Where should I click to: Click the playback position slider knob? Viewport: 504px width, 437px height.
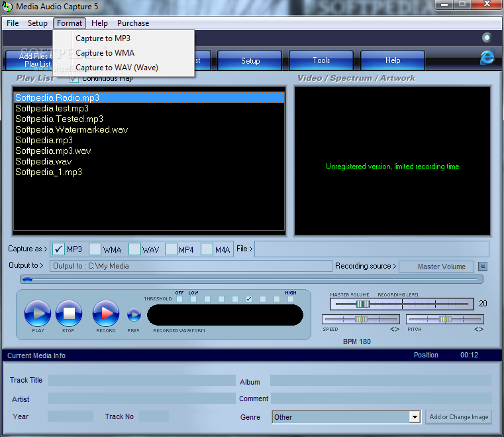(27, 279)
